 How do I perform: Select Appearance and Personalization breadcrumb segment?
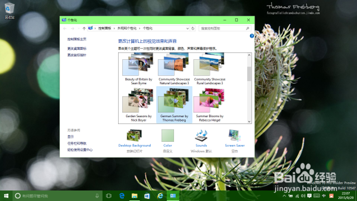point(127,28)
